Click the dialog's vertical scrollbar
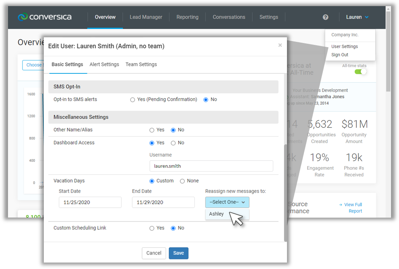This screenshot has width=399, height=269. tap(285, 193)
